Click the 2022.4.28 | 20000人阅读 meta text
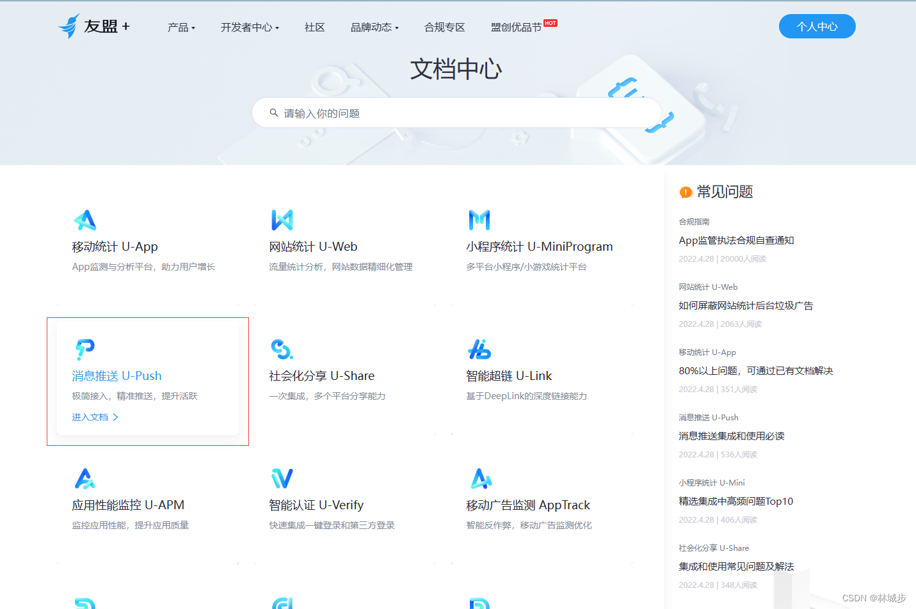The image size is (916, 609). coord(722,259)
